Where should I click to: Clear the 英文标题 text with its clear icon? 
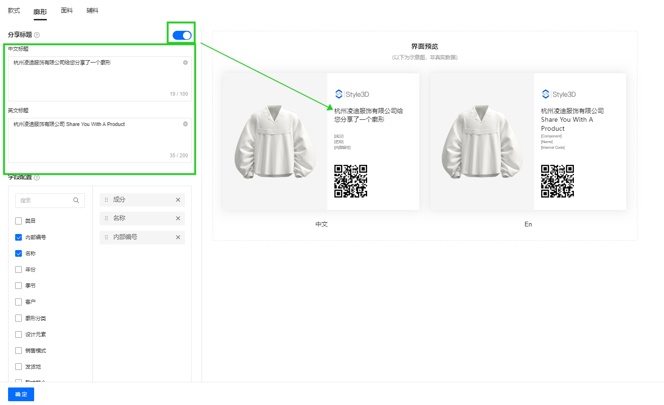pyautogui.click(x=185, y=124)
